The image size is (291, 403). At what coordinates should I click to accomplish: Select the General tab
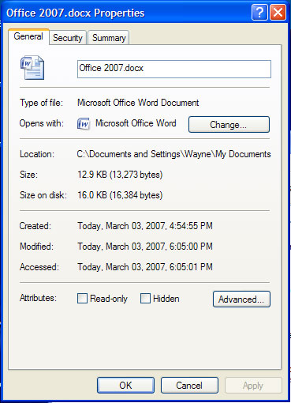(28, 36)
